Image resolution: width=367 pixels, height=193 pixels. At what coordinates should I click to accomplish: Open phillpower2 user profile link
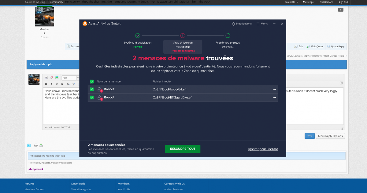[36, 169]
